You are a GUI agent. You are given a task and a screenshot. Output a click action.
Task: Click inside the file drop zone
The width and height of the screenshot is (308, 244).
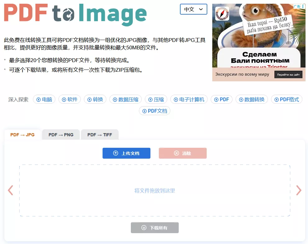[x=154, y=190]
